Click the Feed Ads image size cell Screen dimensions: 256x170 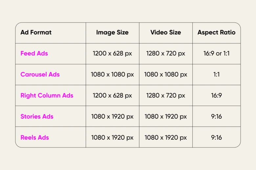point(112,53)
